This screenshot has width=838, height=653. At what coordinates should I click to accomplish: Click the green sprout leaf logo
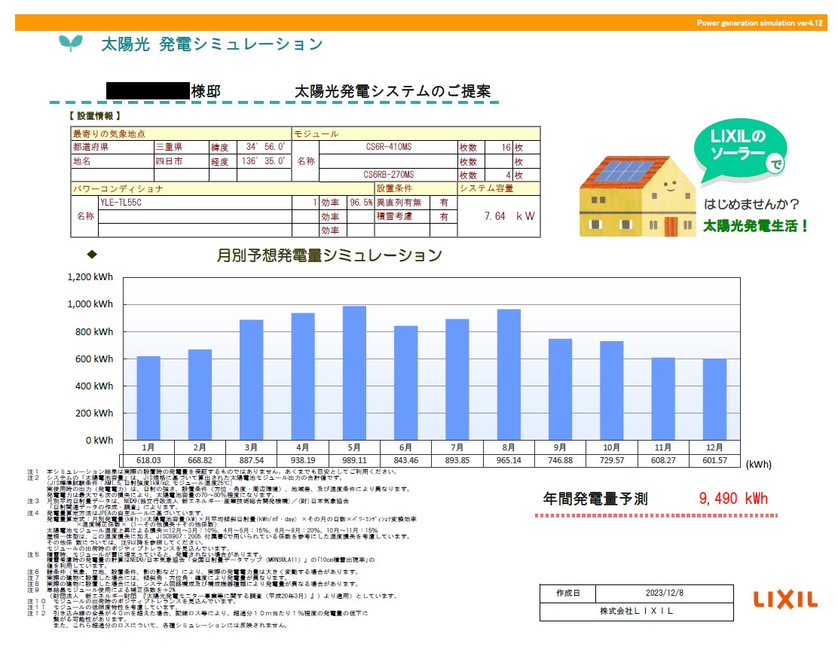click(70, 43)
